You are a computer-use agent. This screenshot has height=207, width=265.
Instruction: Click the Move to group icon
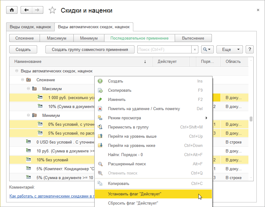click(x=100, y=127)
